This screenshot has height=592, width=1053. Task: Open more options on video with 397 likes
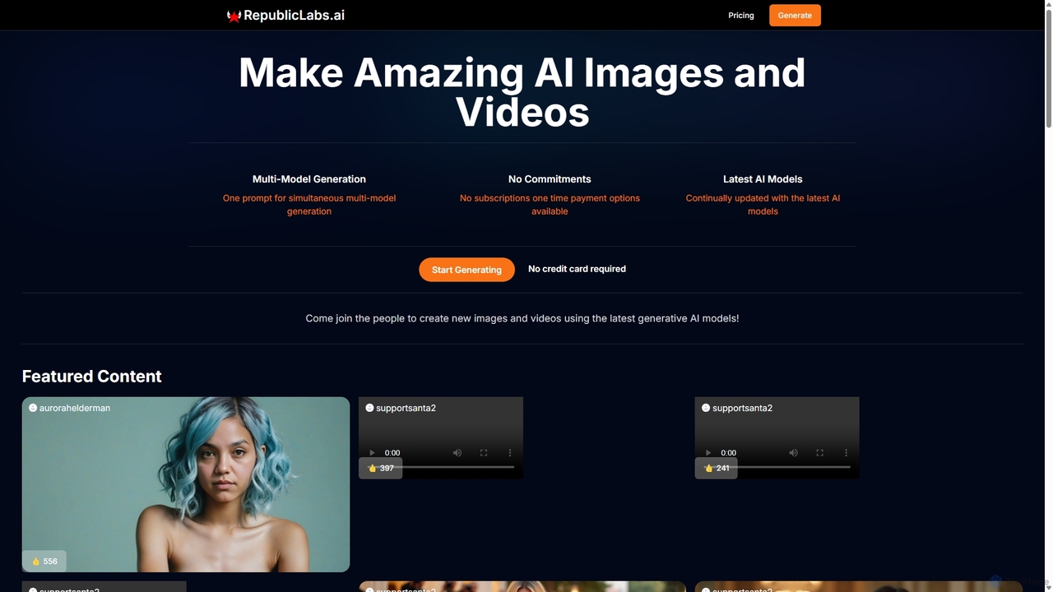tap(510, 452)
